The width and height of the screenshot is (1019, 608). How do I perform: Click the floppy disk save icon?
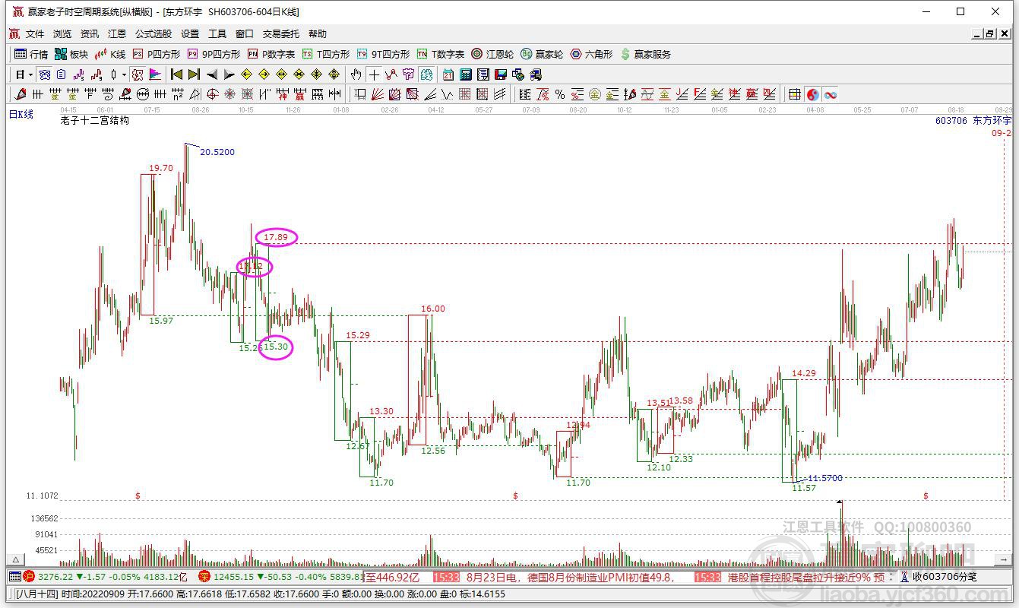501,74
